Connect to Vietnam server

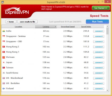(x=99, y=57)
